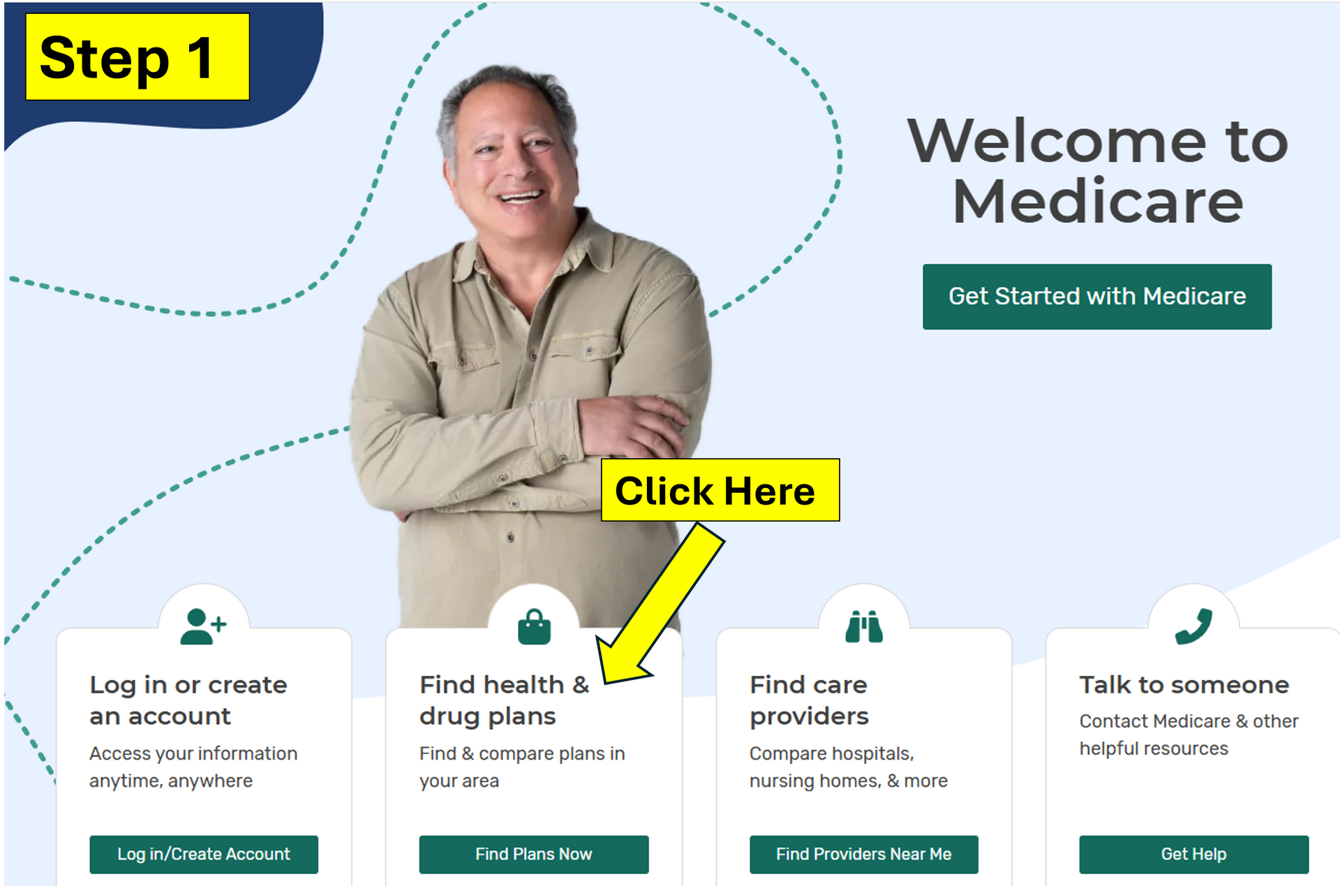The image size is (1340, 886).
Task: Select the Find Plans Now button
Action: [x=534, y=854]
